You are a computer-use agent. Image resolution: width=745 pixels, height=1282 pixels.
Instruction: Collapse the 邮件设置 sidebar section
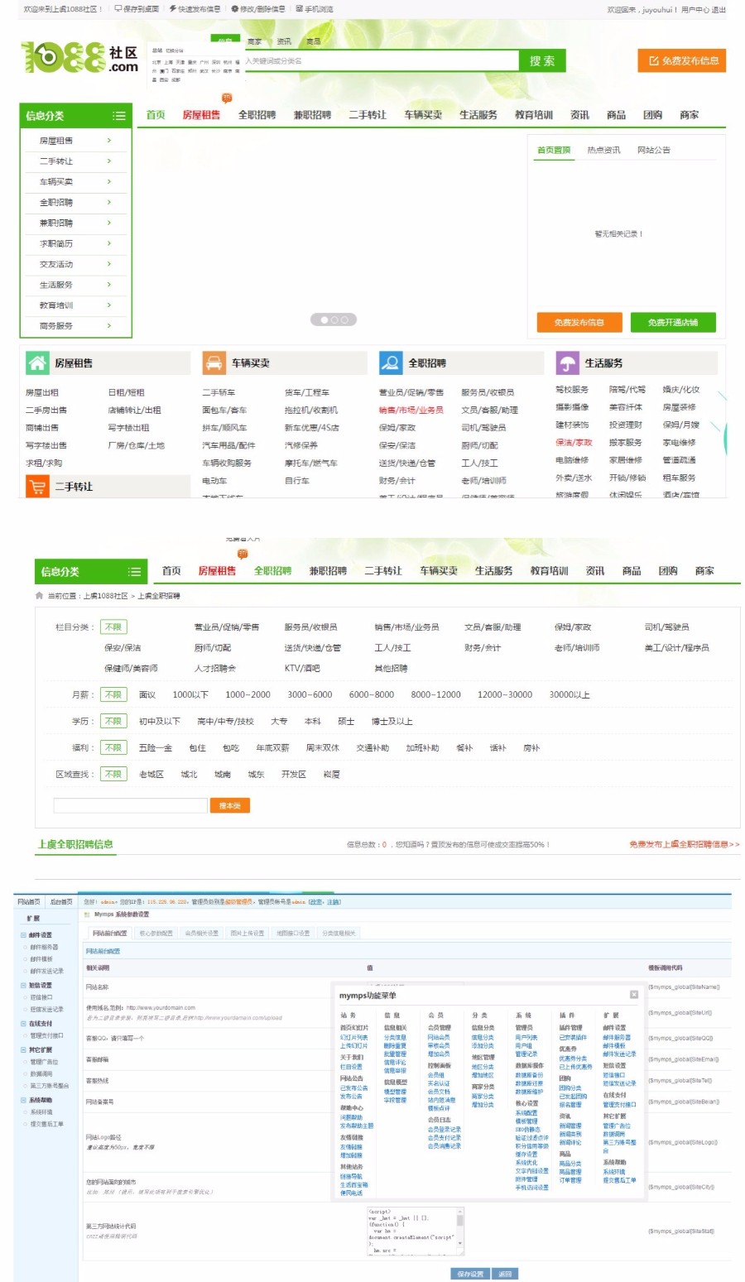click(x=22, y=934)
